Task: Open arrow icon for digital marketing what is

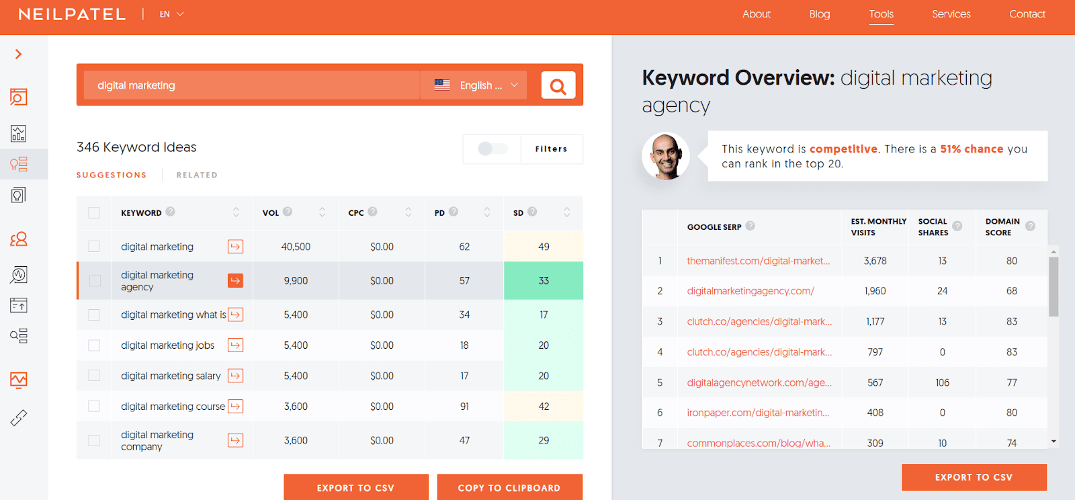Action: (x=235, y=315)
